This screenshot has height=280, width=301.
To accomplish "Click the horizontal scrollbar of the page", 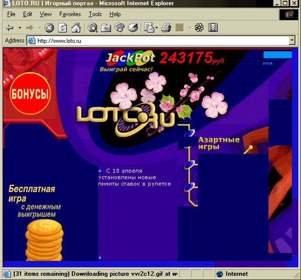I will (x=147, y=264).
